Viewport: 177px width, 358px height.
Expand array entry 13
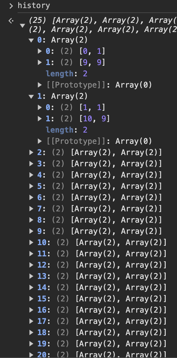click(x=32, y=276)
